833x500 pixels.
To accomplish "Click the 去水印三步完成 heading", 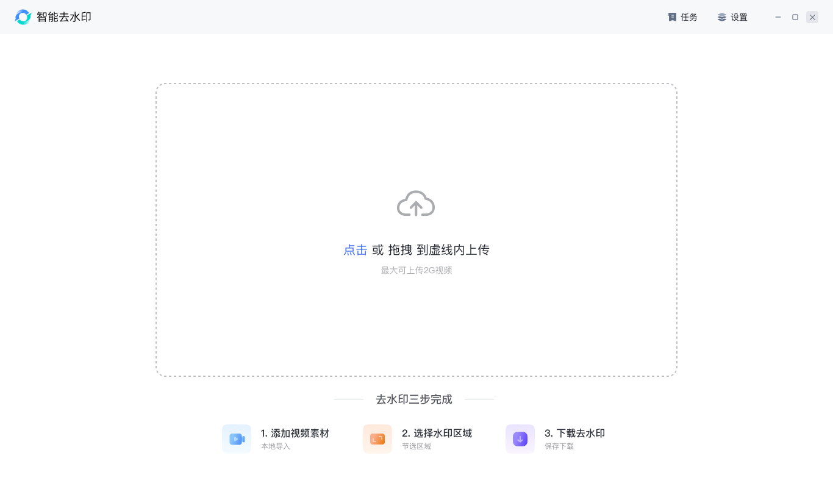I will (414, 399).
